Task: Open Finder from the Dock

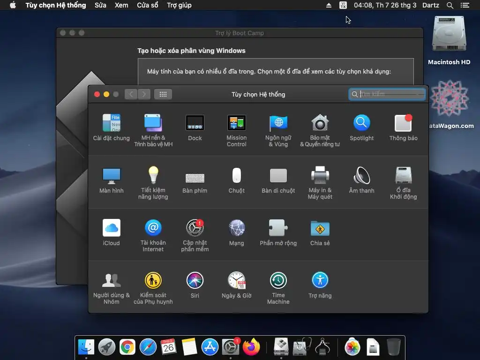Action: pos(86,347)
